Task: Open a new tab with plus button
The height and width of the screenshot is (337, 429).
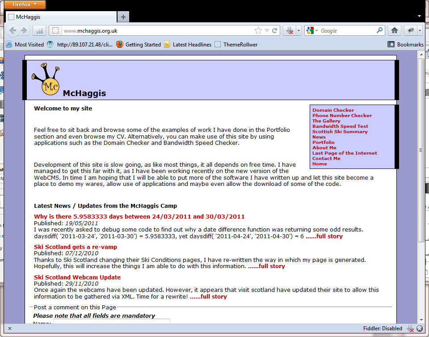Action: click(x=123, y=17)
